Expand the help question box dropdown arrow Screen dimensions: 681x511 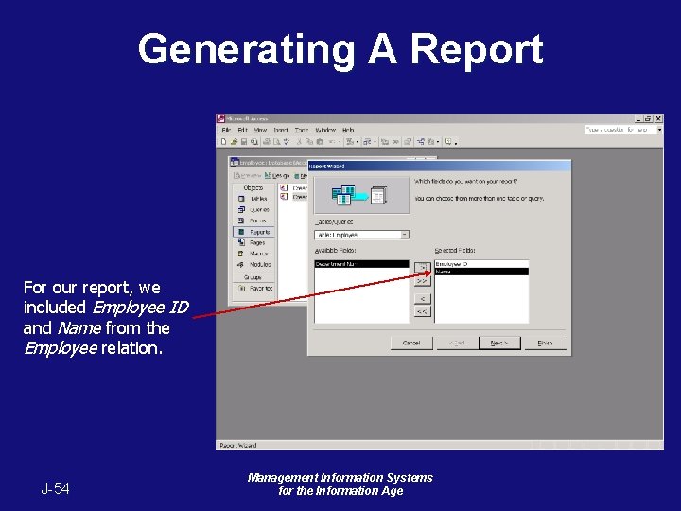(659, 130)
